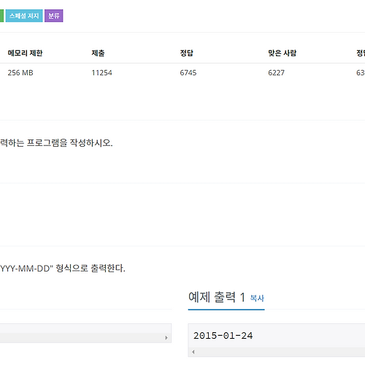Click the 맞은 사람 column header
This screenshot has height=365, width=365.
(283, 53)
